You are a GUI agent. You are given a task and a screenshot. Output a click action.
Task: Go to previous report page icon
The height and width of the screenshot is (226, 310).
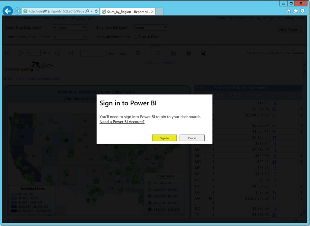tap(20, 53)
